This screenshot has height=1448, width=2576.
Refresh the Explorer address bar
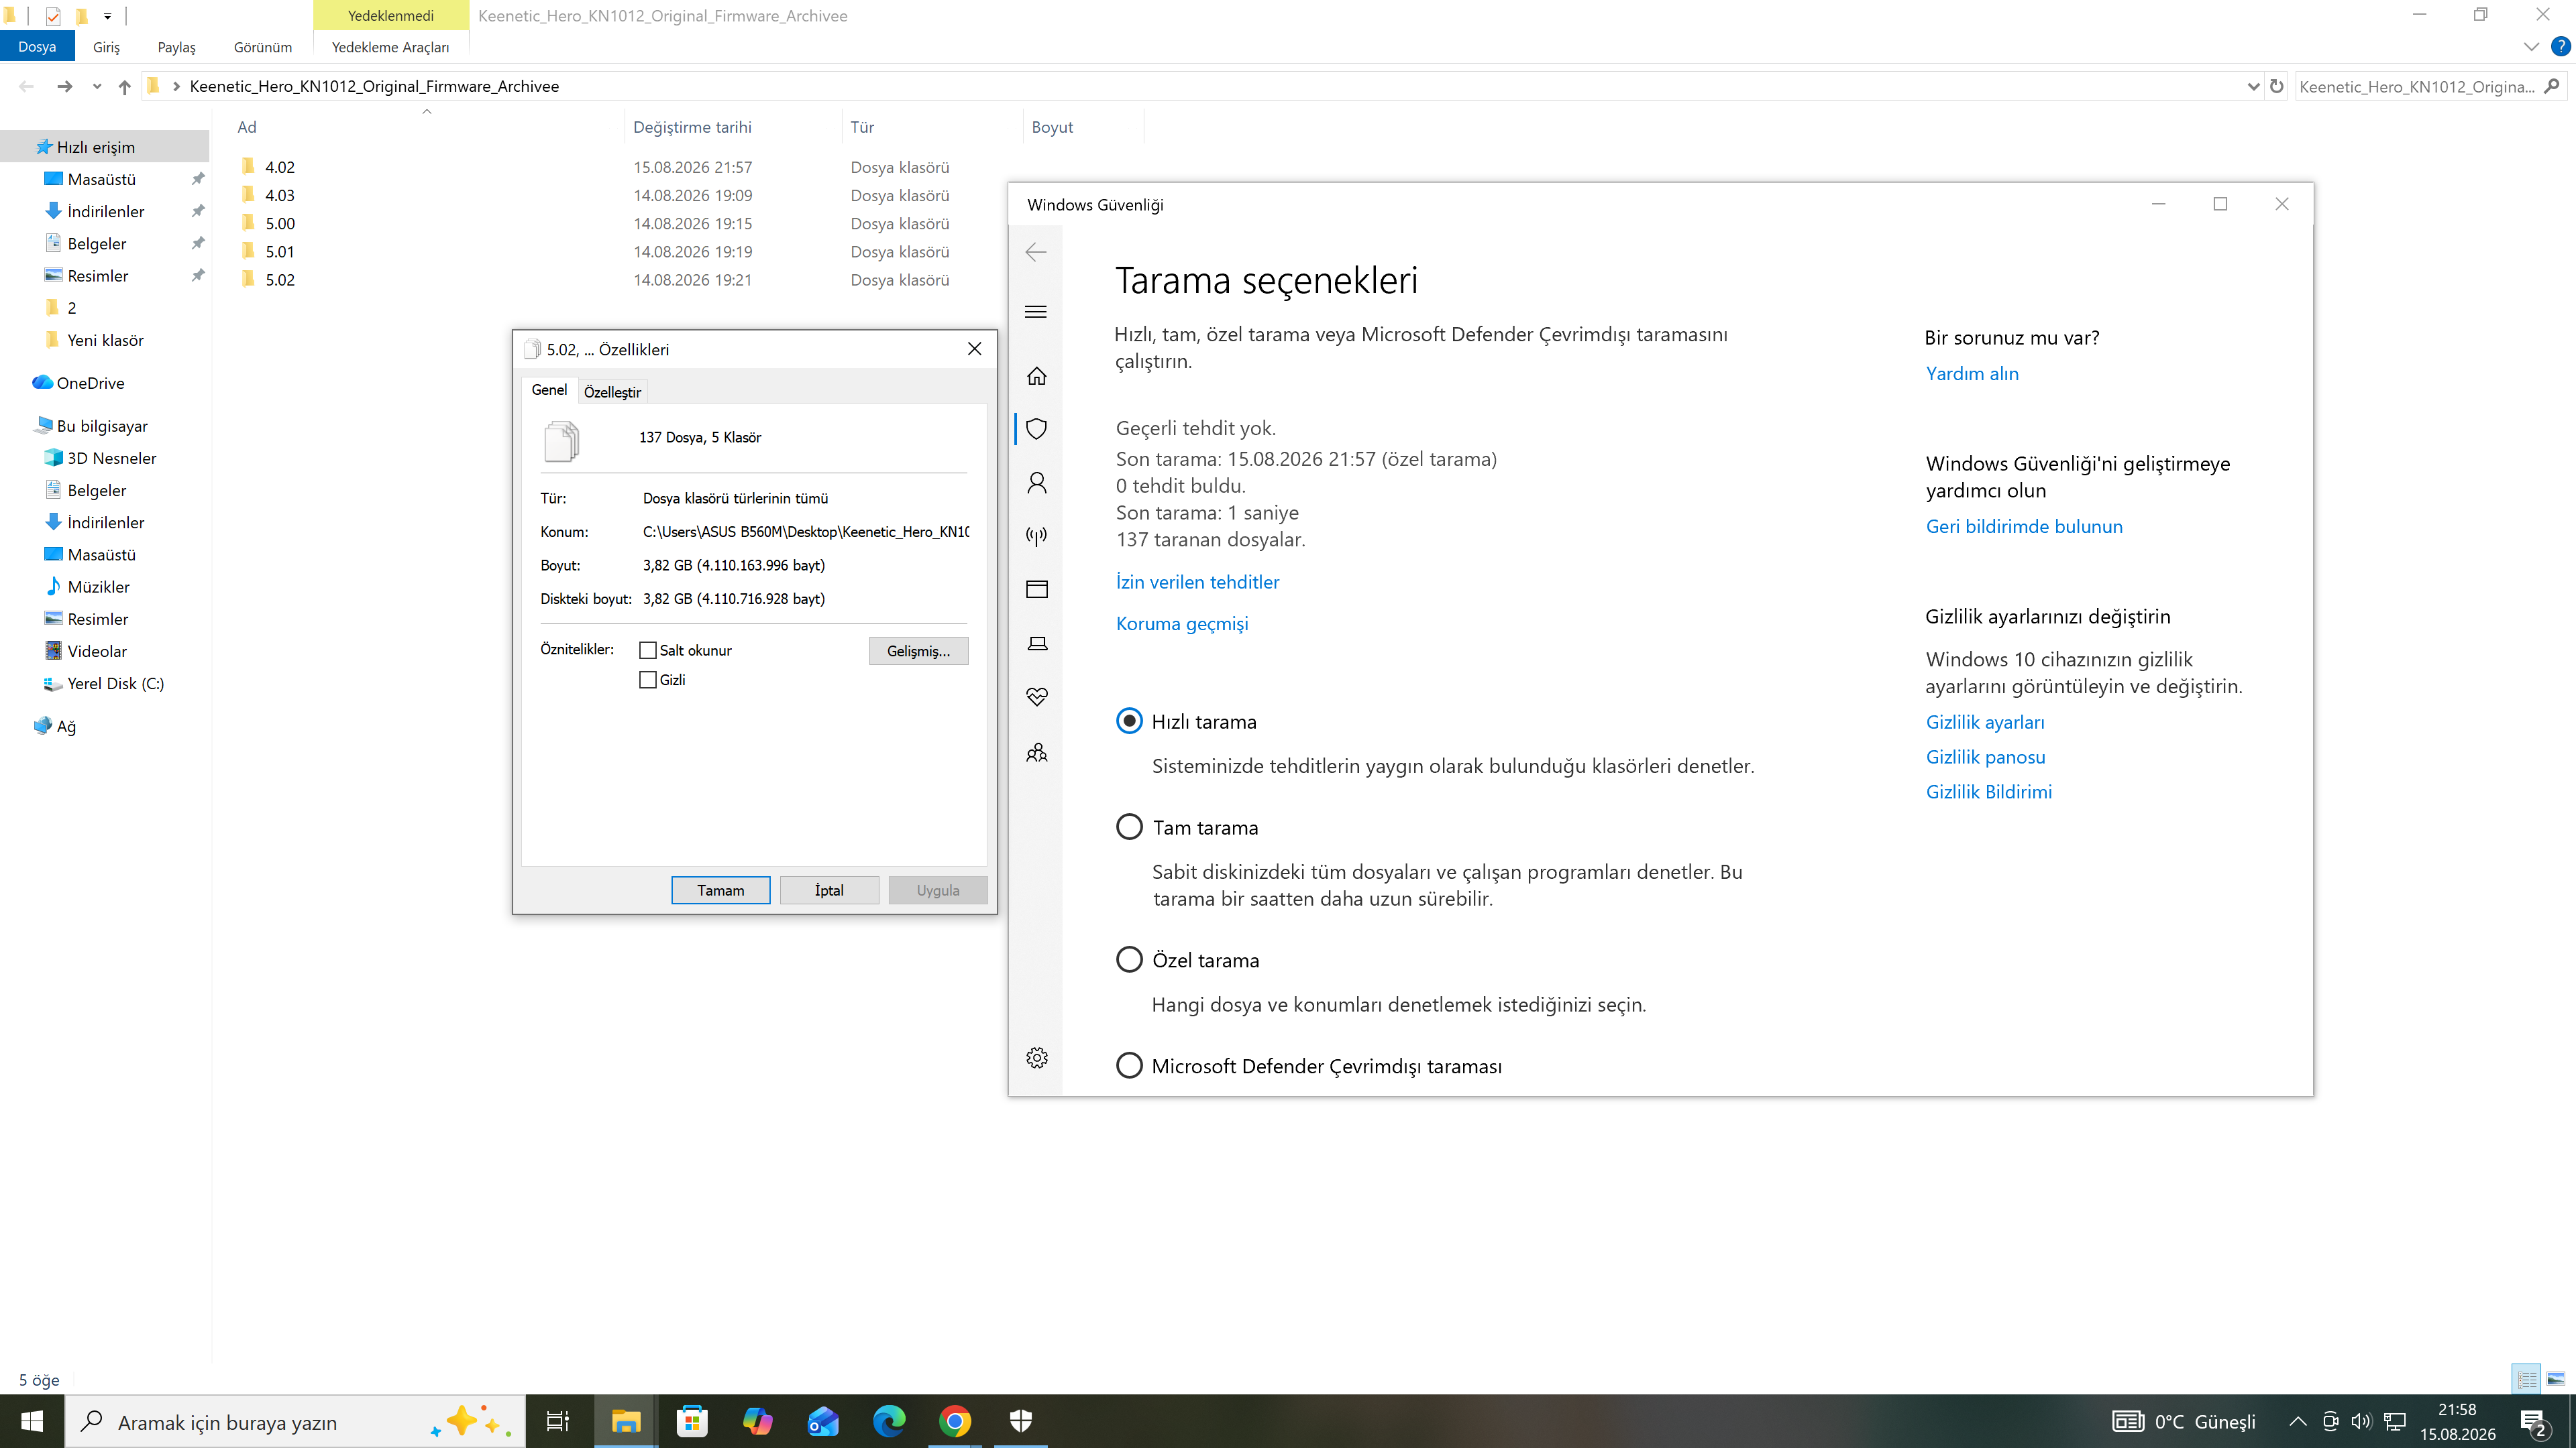(x=2277, y=86)
